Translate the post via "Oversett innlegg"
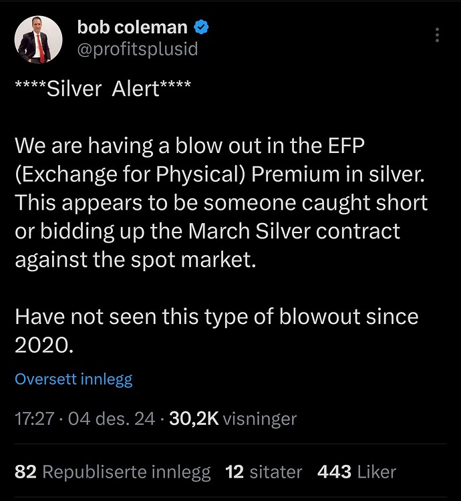This screenshot has height=501, width=461. pyautogui.click(x=73, y=379)
